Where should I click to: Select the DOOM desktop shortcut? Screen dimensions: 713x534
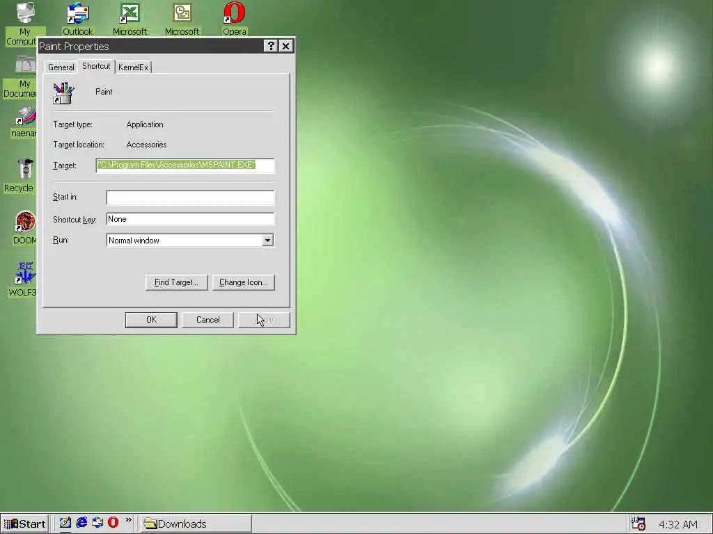(24, 228)
